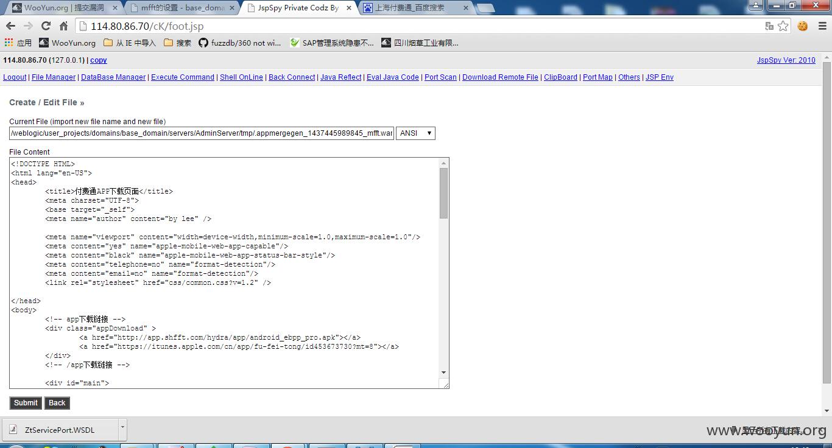Open Execute Command page

pyautogui.click(x=183, y=77)
